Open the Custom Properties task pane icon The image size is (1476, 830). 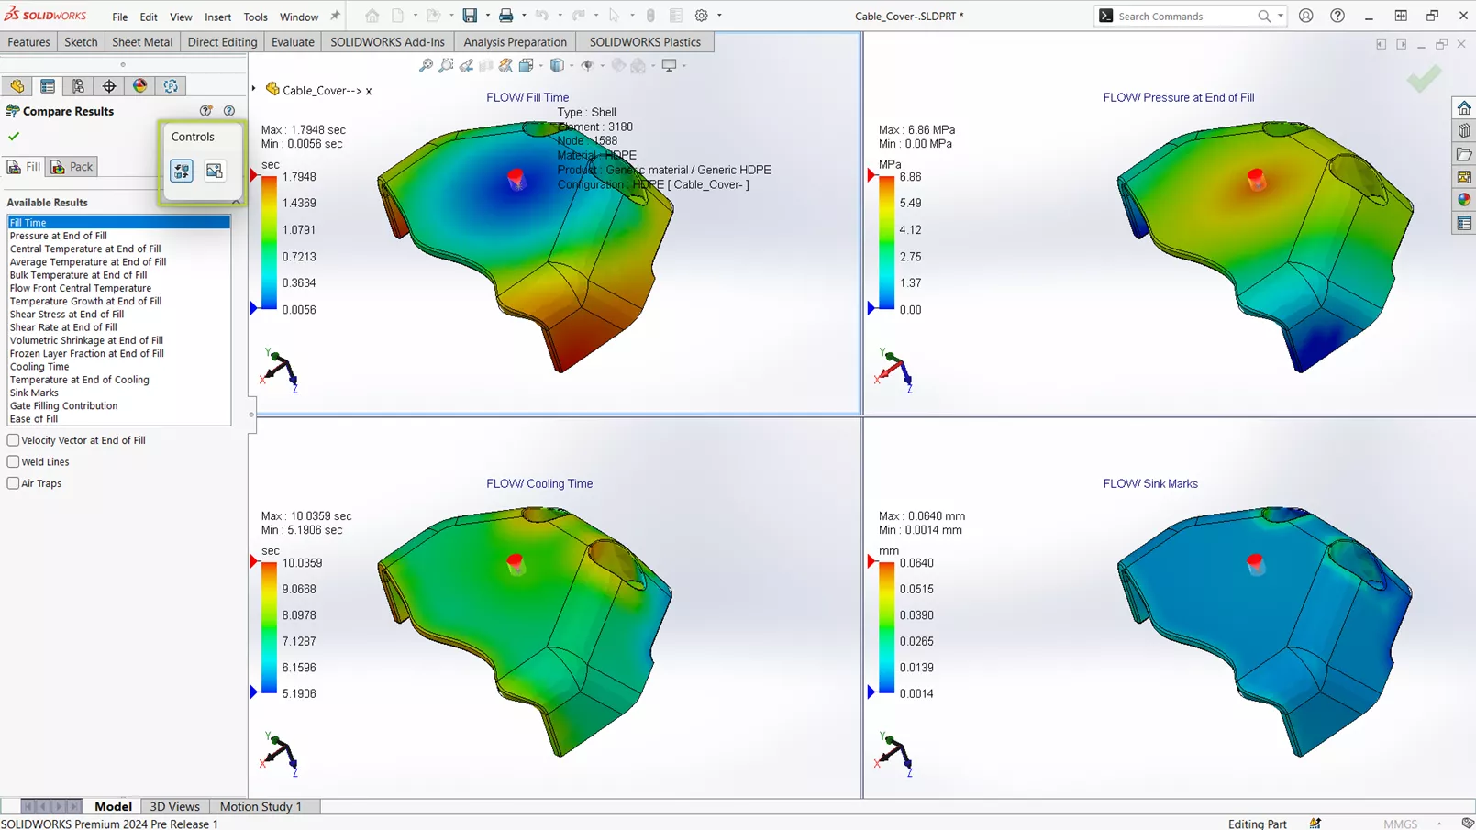point(1464,224)
